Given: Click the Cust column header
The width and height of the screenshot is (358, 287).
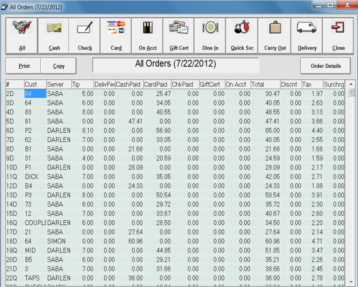Looking at the screenshot, I should click(x=35, y=84).
